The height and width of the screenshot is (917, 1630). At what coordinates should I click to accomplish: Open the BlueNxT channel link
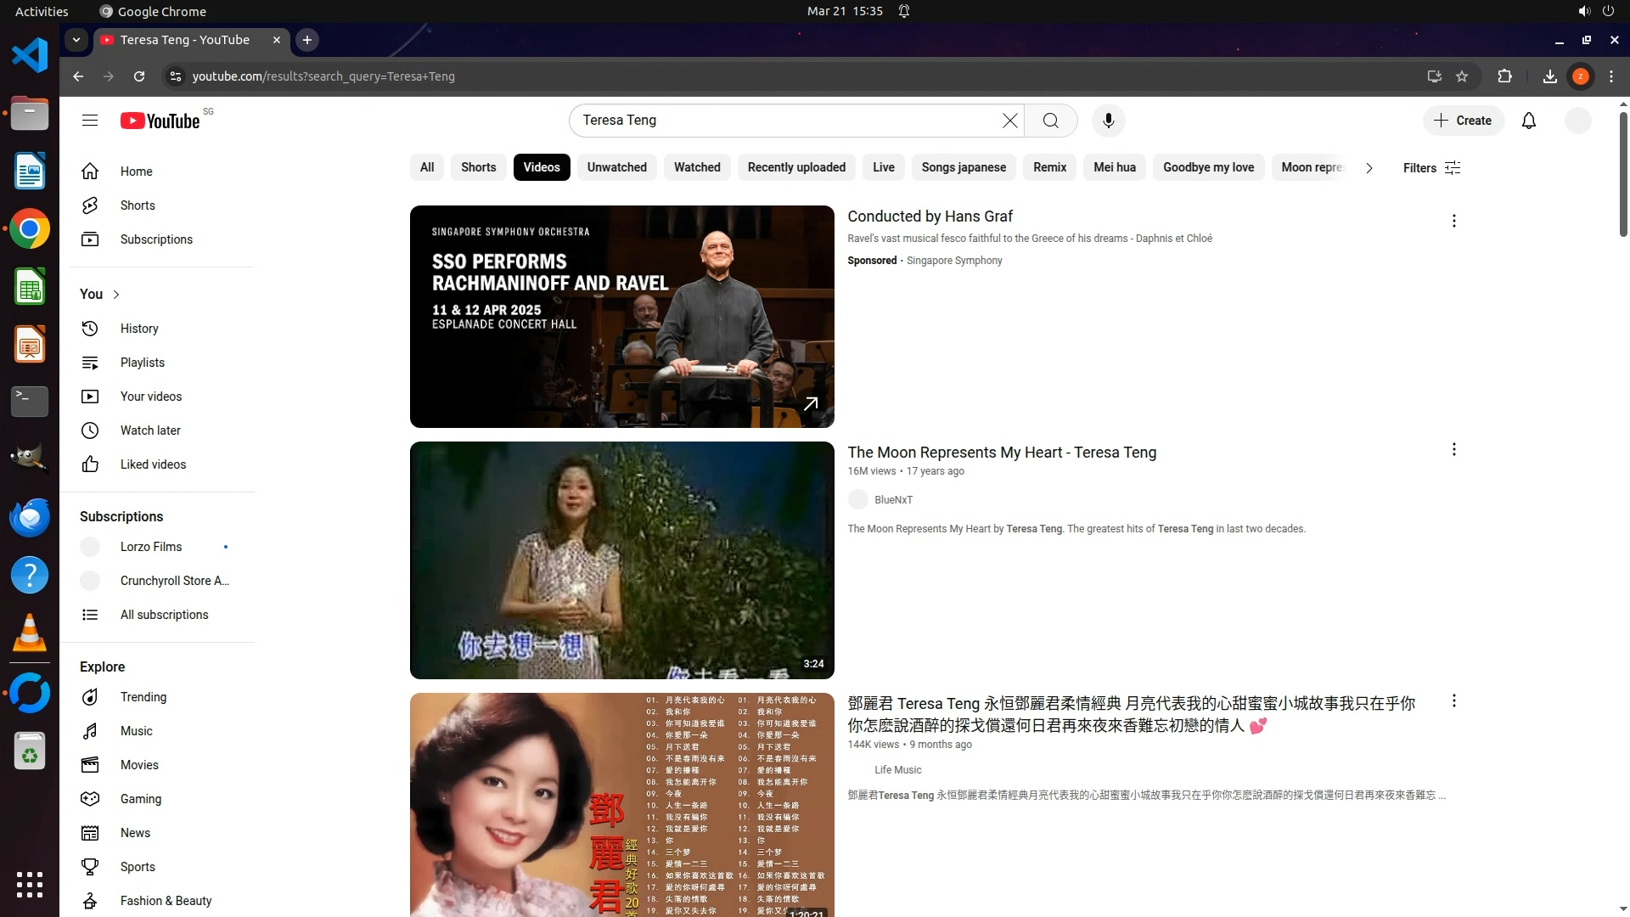[893, 500]
